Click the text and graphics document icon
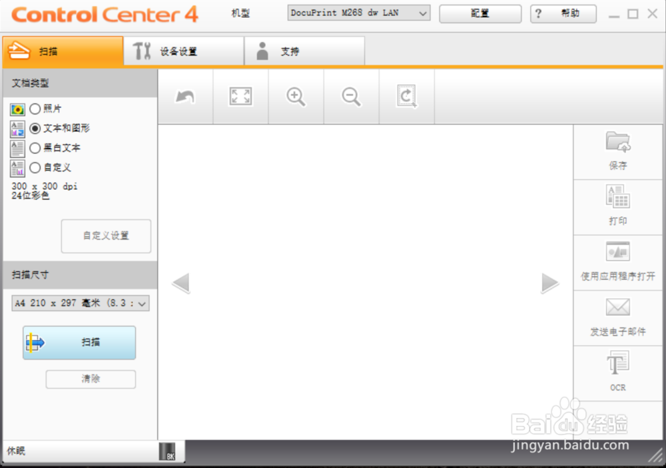666x468 pixels. coord(17,129)
